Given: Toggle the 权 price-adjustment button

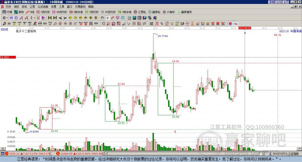Looking at the screenshot, I should point(38,18).
